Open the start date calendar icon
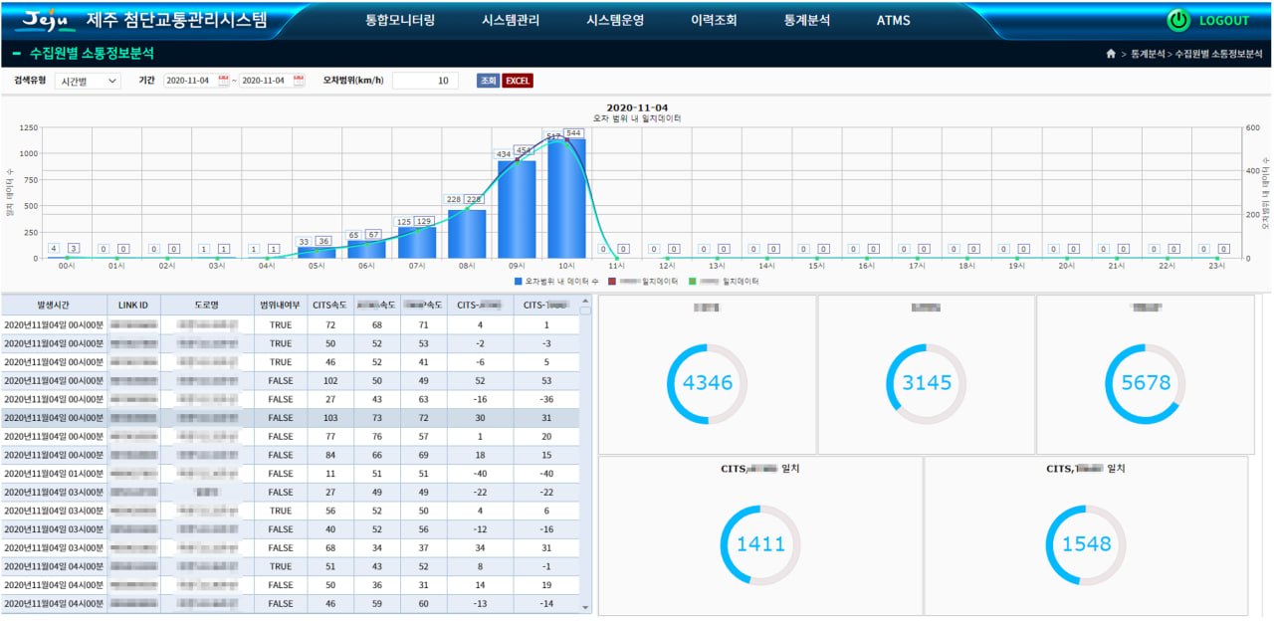This screenshot has height=621, width=1274. pyautogui.click(x=223, y=80)
